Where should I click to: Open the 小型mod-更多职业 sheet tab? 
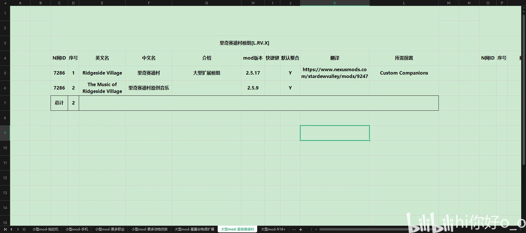pos(110,229)
